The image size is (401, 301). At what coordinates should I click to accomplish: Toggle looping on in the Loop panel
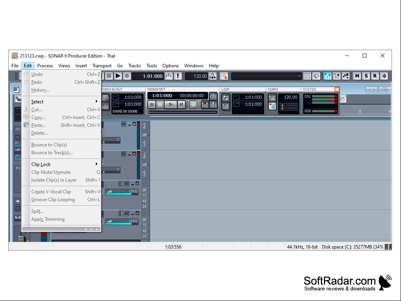pos(226,98)
